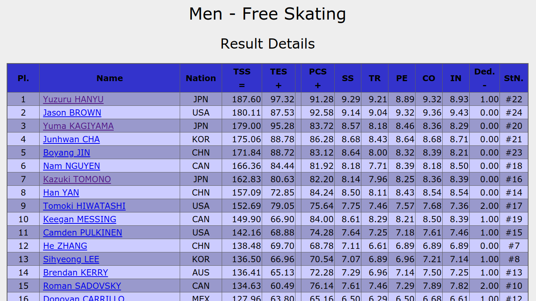This screenshot has height=301, width=536.
Task: Click the Kazuki TOMONO link
Action: [77, 180]
